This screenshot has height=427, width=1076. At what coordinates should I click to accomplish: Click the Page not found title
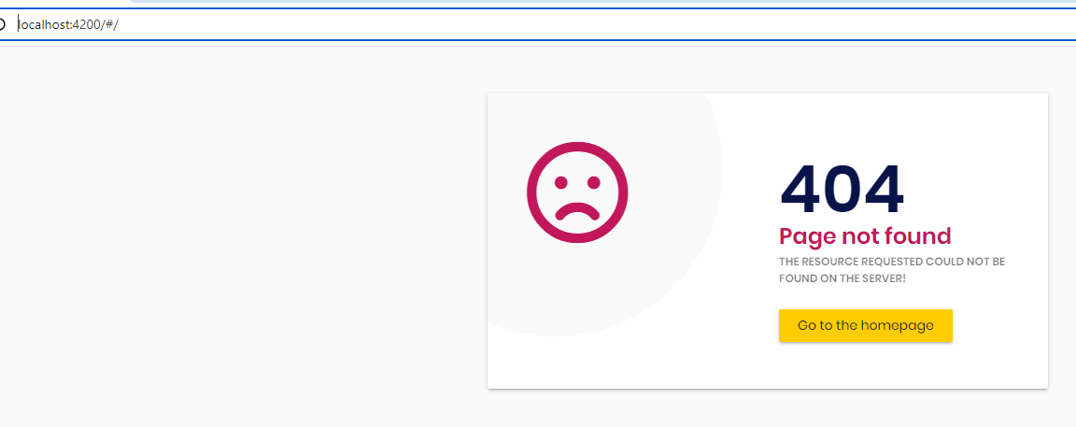(865, 236)
